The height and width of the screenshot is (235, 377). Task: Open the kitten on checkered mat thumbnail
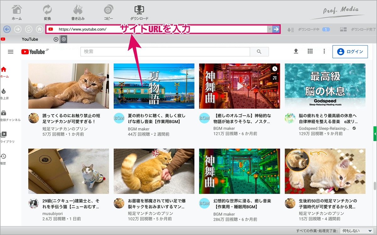pyautogui.click(x=325, y=171)
